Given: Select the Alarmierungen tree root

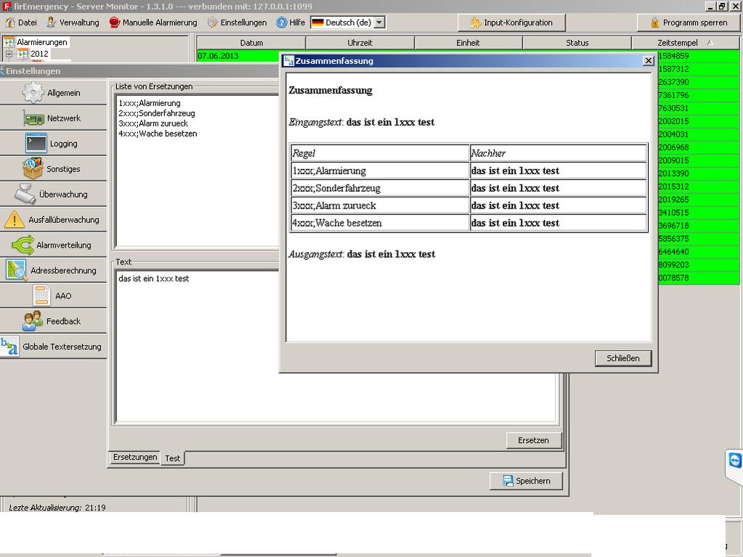Looking at the screenshot, I should coord(41,43).
